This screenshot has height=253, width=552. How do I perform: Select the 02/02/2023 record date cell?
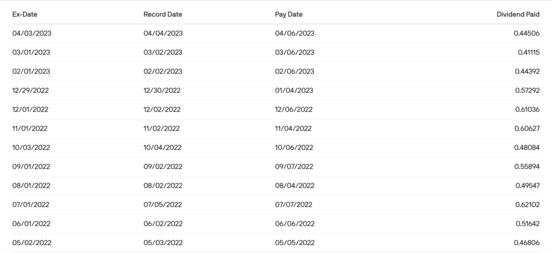[163, 71]
